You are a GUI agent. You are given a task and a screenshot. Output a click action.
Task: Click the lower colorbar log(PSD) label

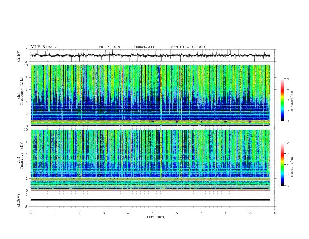point(293,166)
